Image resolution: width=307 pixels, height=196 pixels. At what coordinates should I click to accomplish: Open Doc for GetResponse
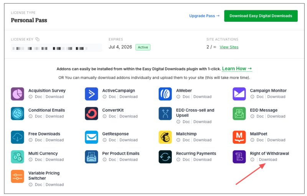[x=112, y=140]
